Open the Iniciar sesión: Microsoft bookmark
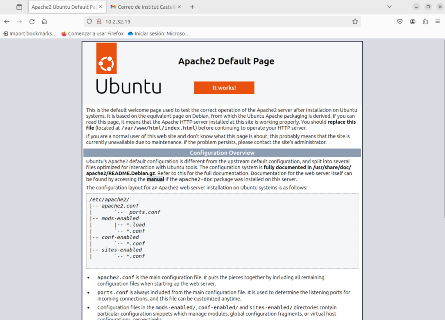The width and height of the screenshot is (445, 320). point(159,33)
